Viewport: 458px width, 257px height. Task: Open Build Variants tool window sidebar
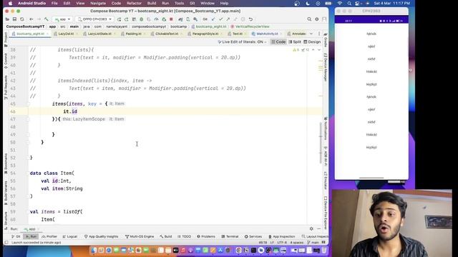[6, 193]
